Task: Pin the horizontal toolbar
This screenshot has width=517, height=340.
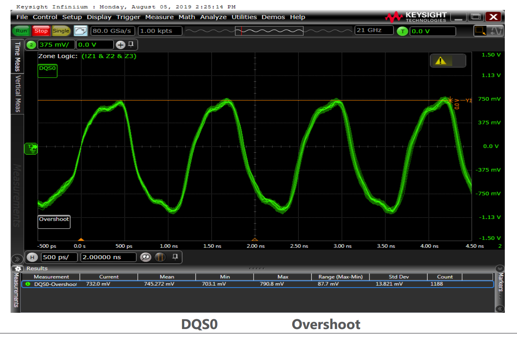Action: 175,256
